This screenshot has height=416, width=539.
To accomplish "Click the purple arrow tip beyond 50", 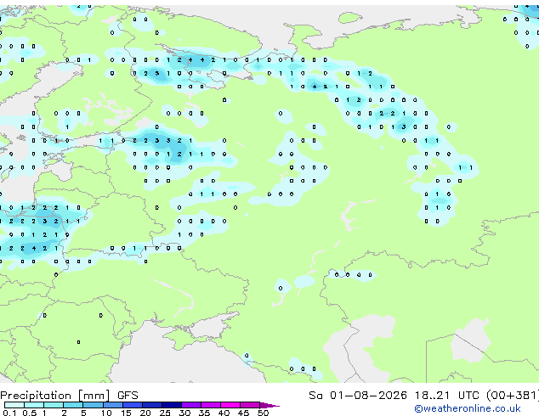I will (269, 406).
